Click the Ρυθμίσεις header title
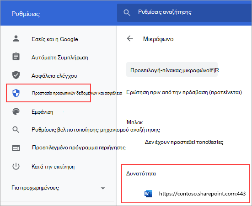Image resolution: width=252 pixels, height=206 pixels. 26,14
